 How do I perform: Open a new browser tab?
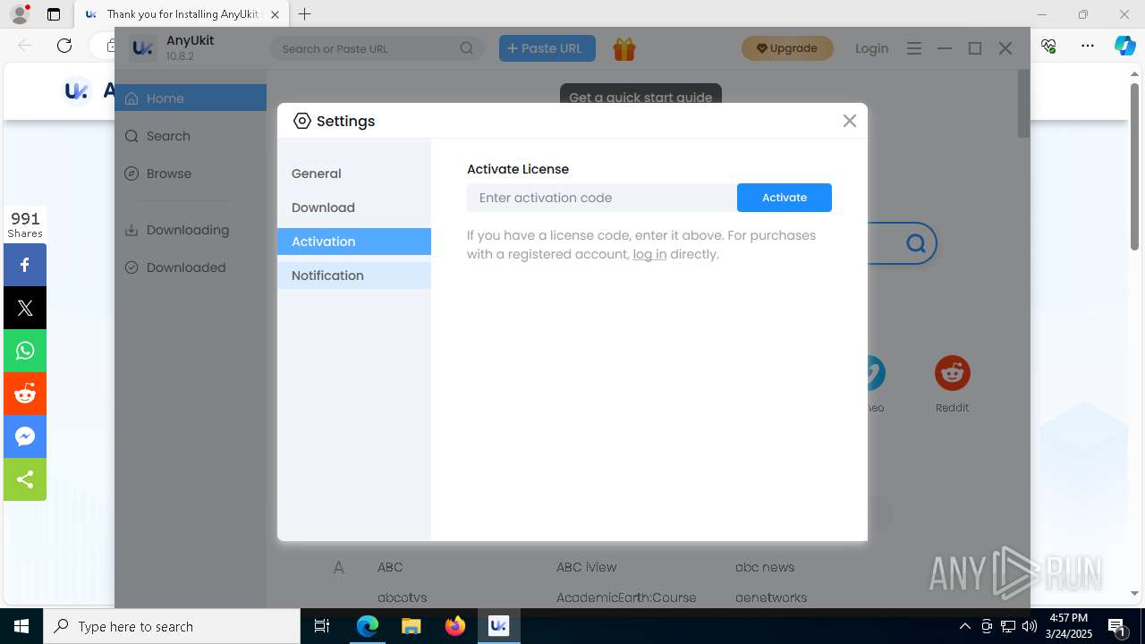coord(305,14)
